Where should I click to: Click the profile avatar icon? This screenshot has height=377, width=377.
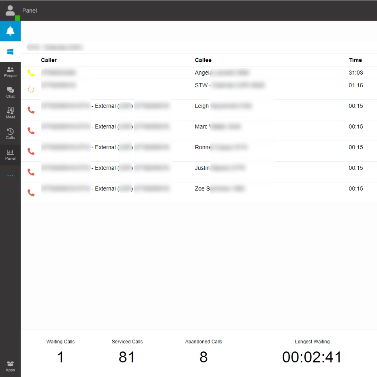(10, 10)
